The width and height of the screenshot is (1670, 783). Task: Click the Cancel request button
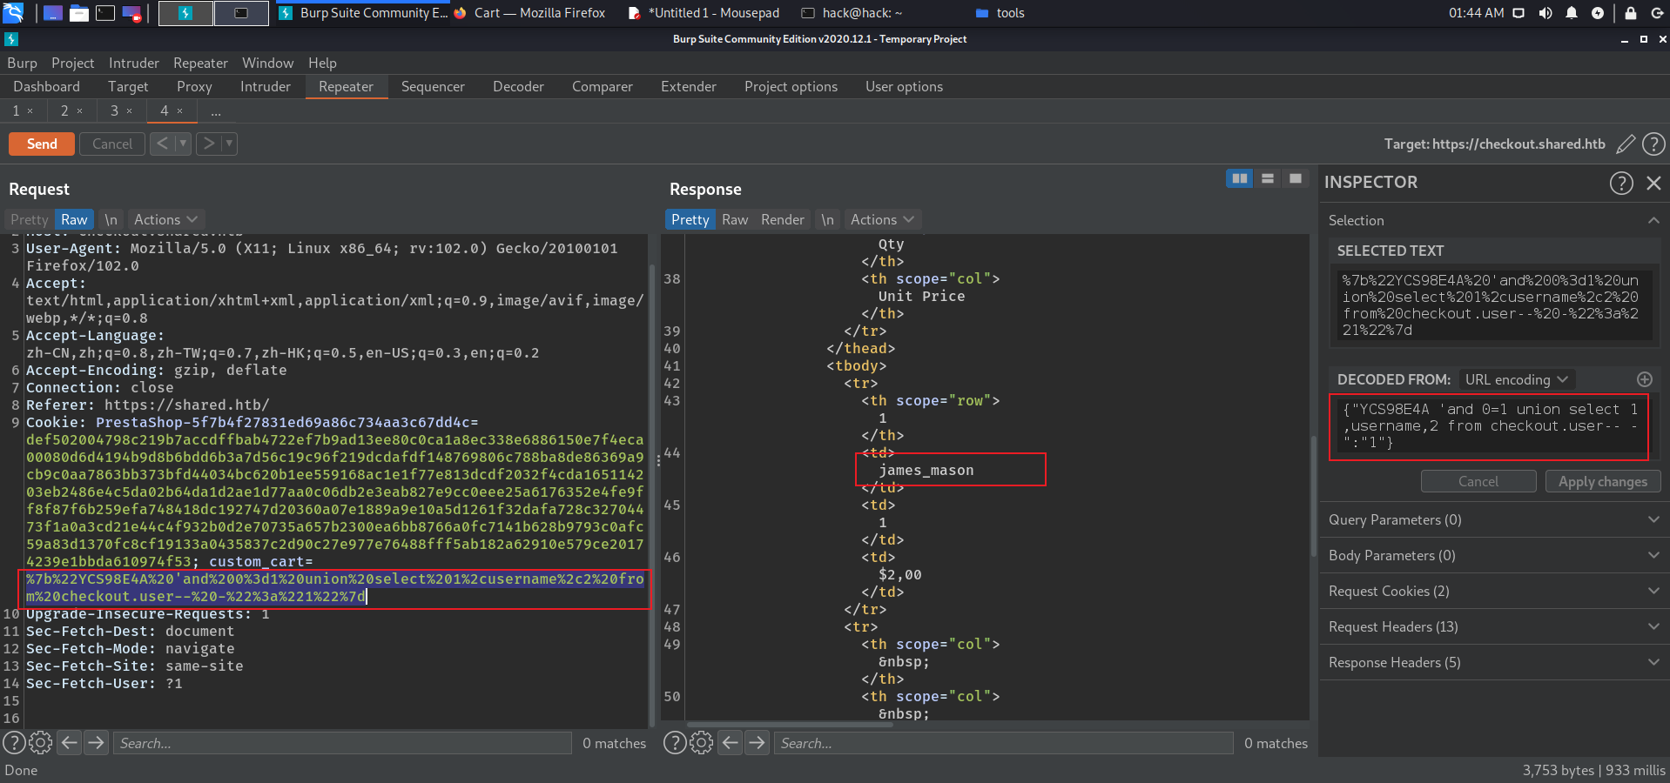(112, 144)
